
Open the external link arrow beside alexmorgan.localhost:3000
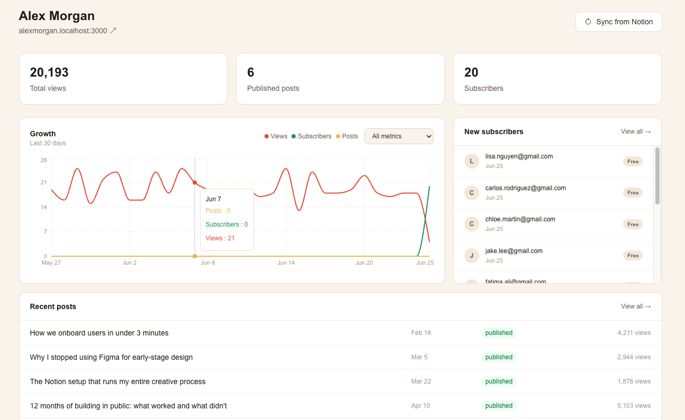coord(113,31)
